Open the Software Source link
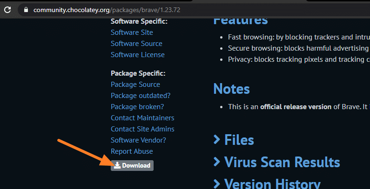The width and height of the screenshot is (370, 189). [x=136, y=44]
